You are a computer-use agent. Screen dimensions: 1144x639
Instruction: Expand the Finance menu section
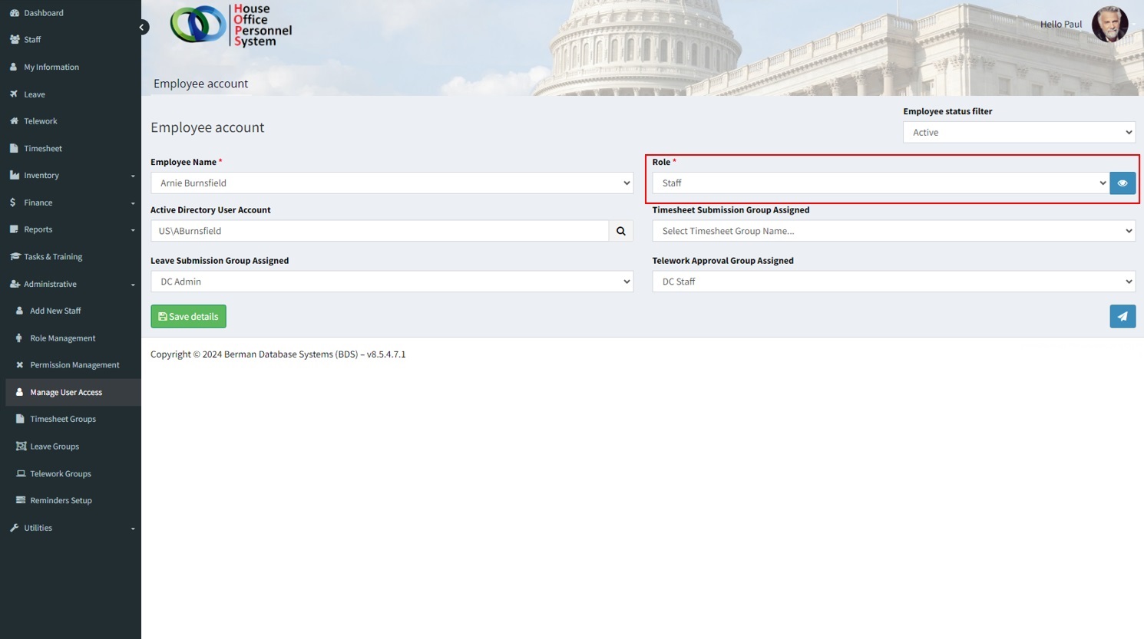71,203
